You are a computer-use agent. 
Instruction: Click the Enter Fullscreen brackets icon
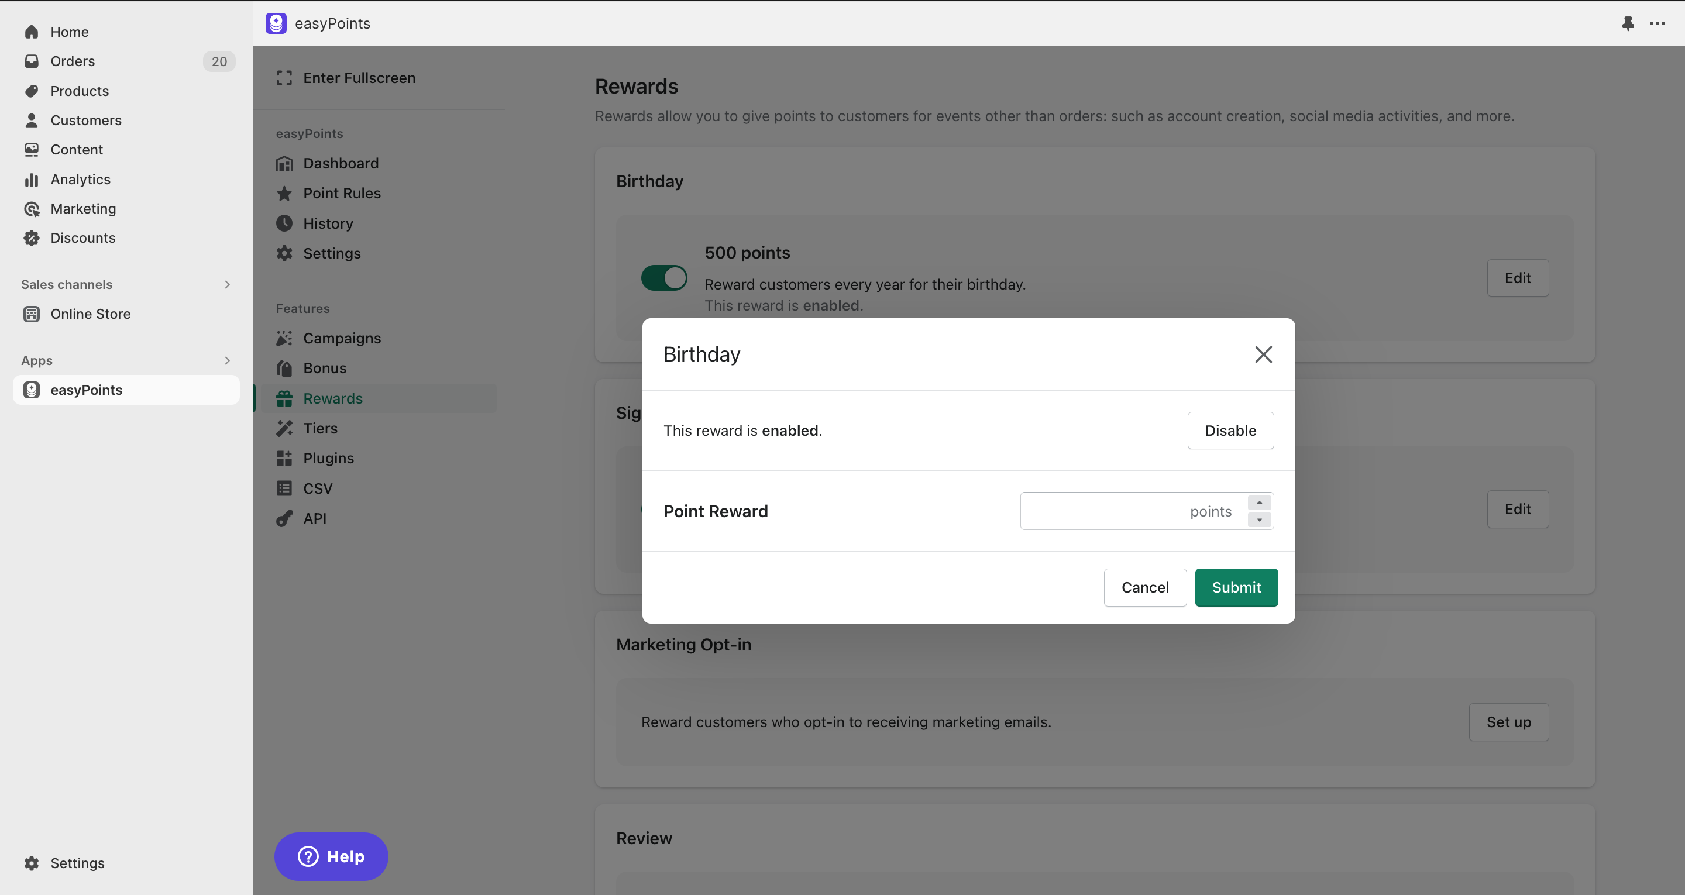coord(284,78)
